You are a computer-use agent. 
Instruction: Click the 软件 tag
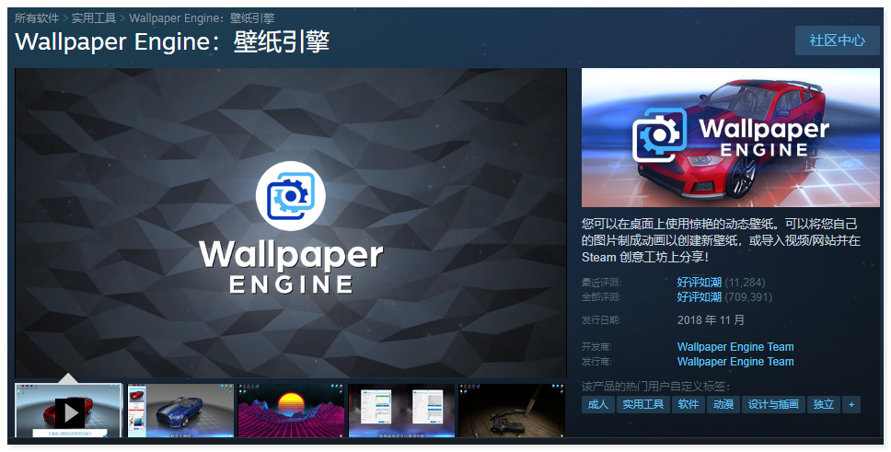pos(688,404)
